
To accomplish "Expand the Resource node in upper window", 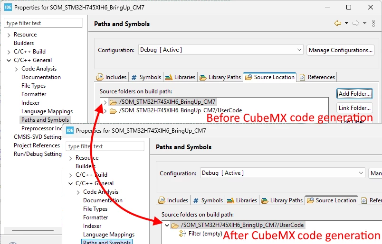I will 9,35.
